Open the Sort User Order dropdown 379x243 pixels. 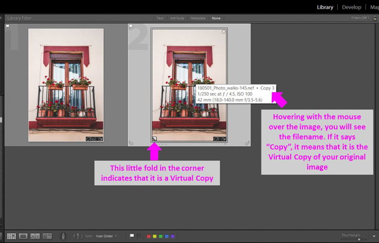pos(106,237)
